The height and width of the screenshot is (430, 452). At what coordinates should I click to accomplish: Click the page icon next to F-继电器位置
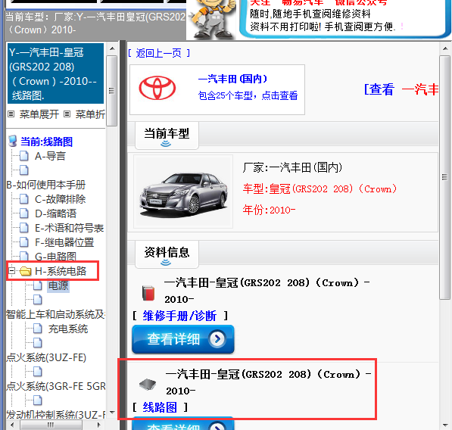click(24, 242)
